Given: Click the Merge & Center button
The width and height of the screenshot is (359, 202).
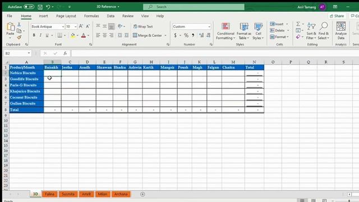Looking at the screenshot, I should pos(147,35).
